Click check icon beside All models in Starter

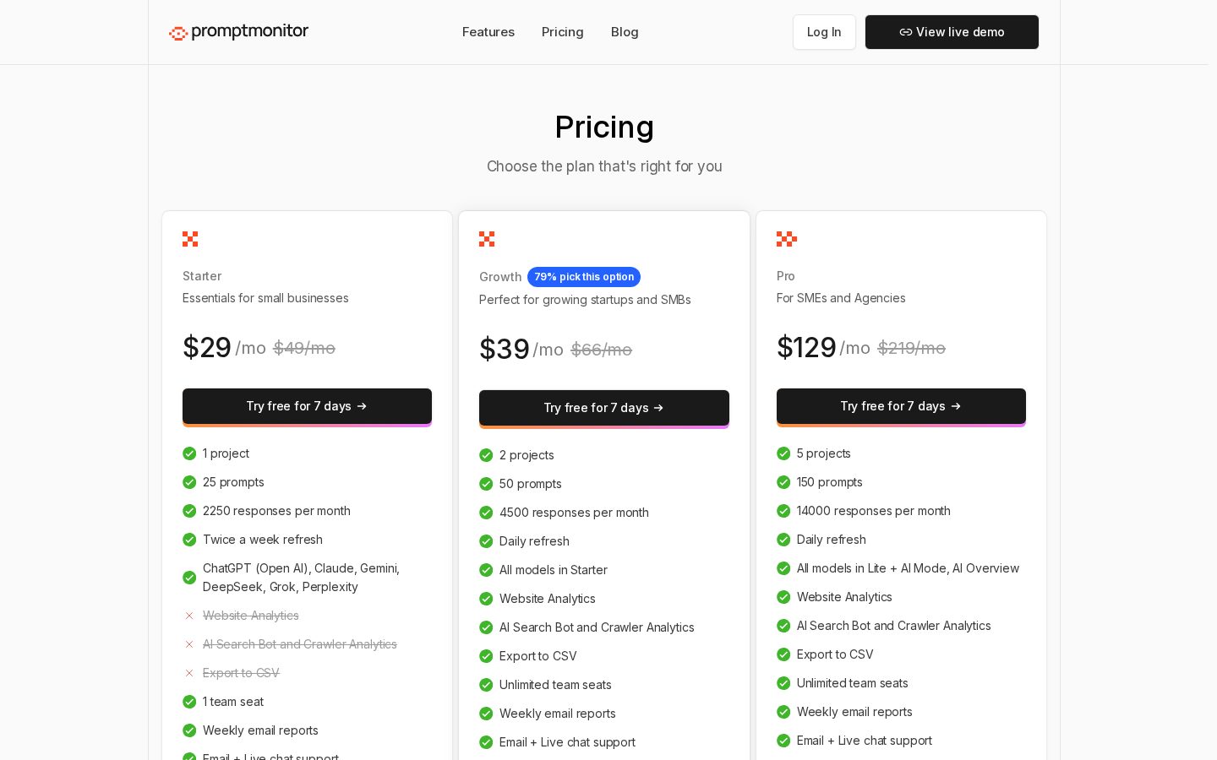[x=486, y=570]
